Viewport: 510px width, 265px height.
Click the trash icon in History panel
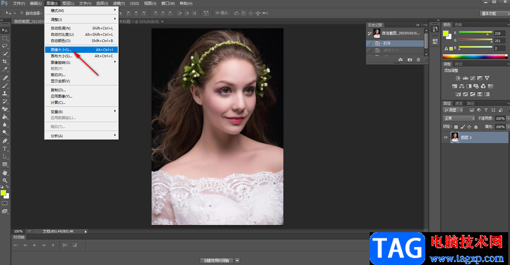click(x=418, y=60)
